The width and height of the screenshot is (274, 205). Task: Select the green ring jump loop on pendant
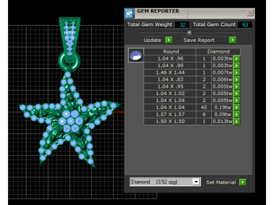coord(70,61)
